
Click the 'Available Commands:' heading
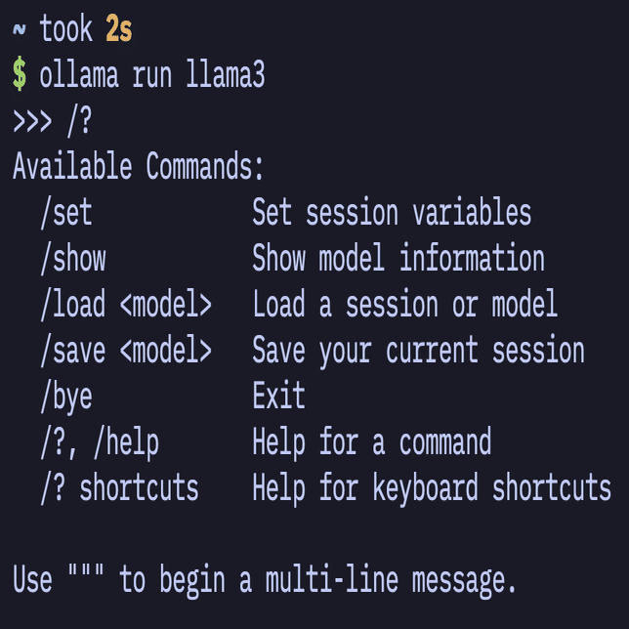[x=139, y=167]
